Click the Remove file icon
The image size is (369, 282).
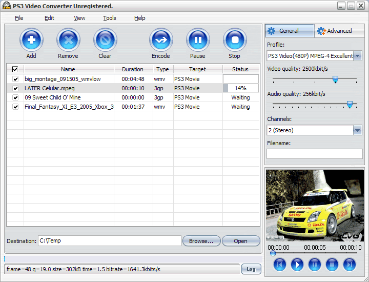pyautogui.click(x=68, y=40)
